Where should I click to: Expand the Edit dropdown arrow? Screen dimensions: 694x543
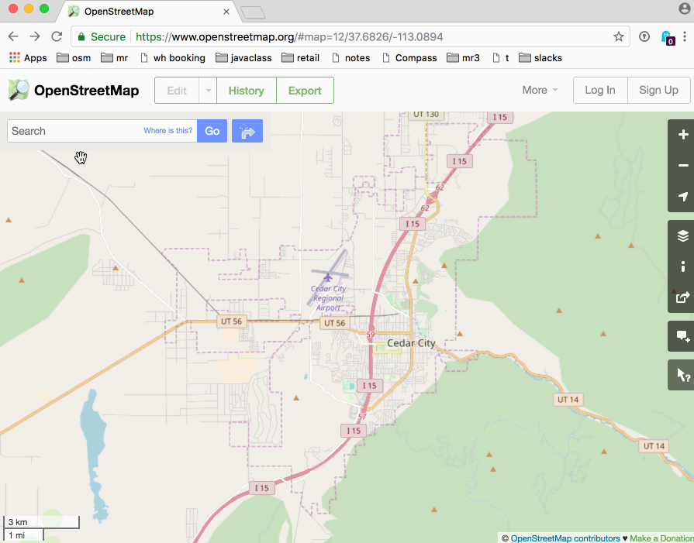click(x=208, y=90)
